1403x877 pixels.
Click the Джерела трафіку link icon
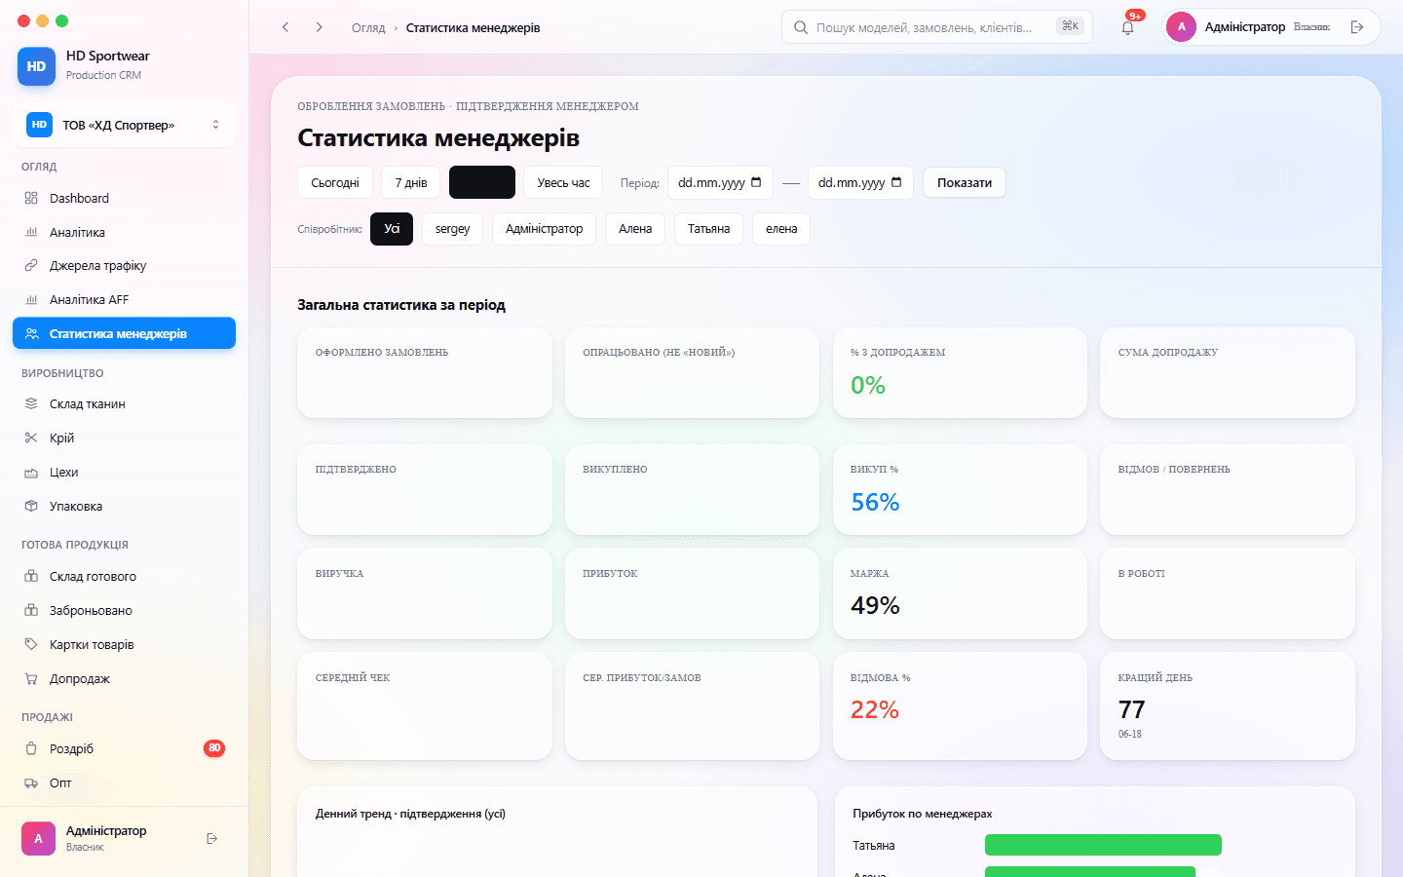point(31,265)
